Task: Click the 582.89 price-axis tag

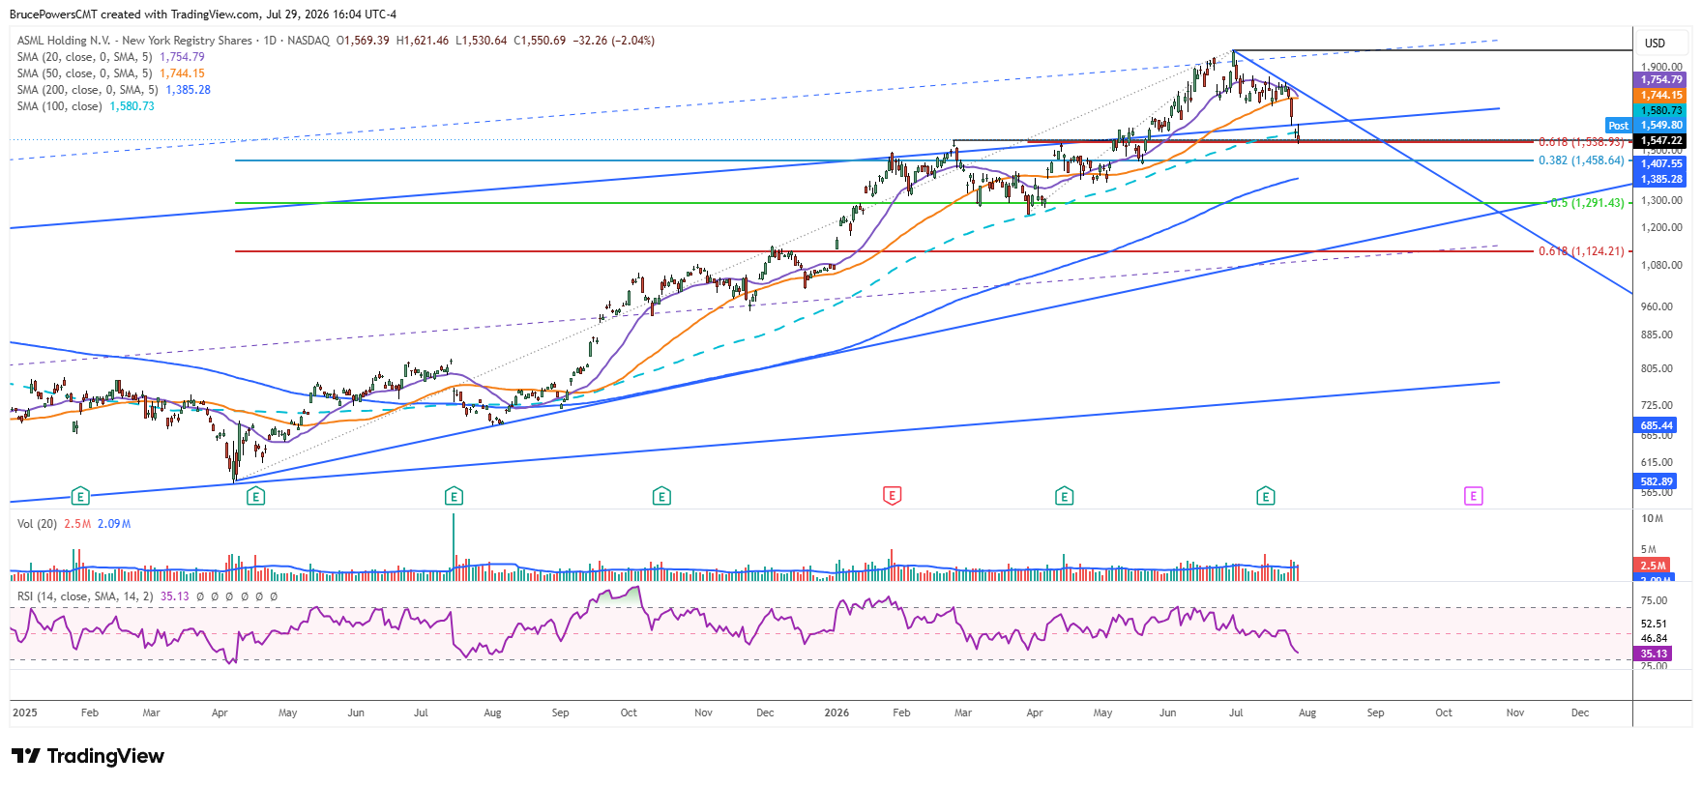Action: pyautogui.click(x=1657, y=481)
